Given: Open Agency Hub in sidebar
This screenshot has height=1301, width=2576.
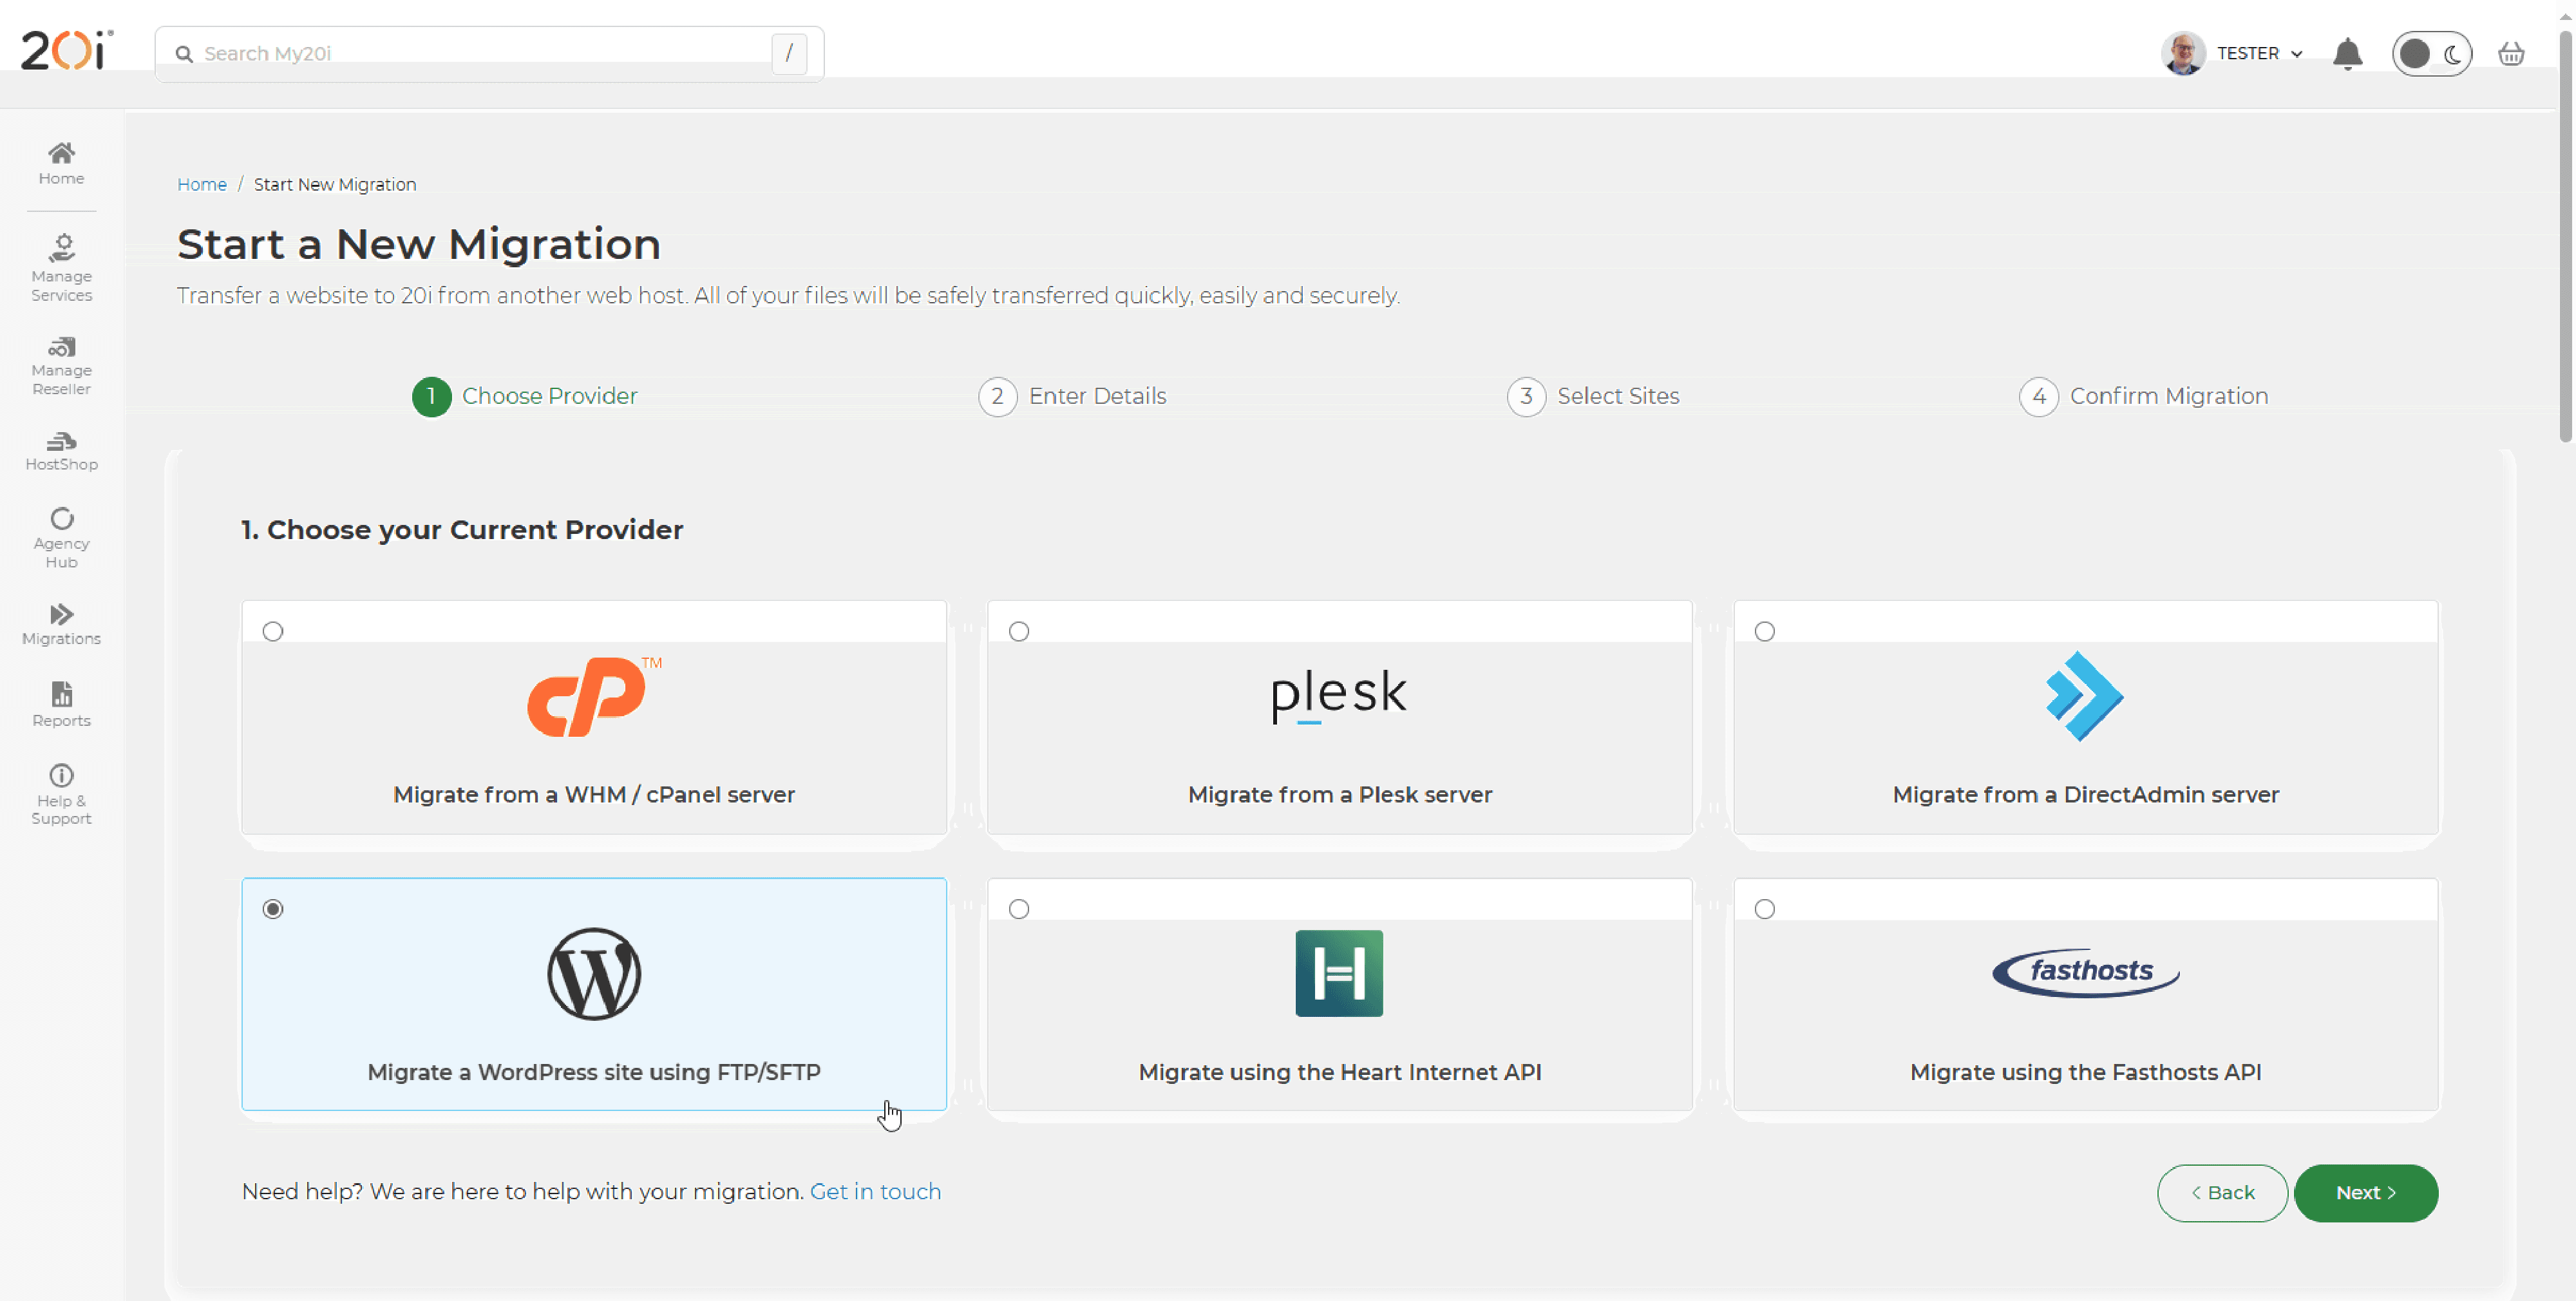Looking at the screenshot, I should pos(61,538).
